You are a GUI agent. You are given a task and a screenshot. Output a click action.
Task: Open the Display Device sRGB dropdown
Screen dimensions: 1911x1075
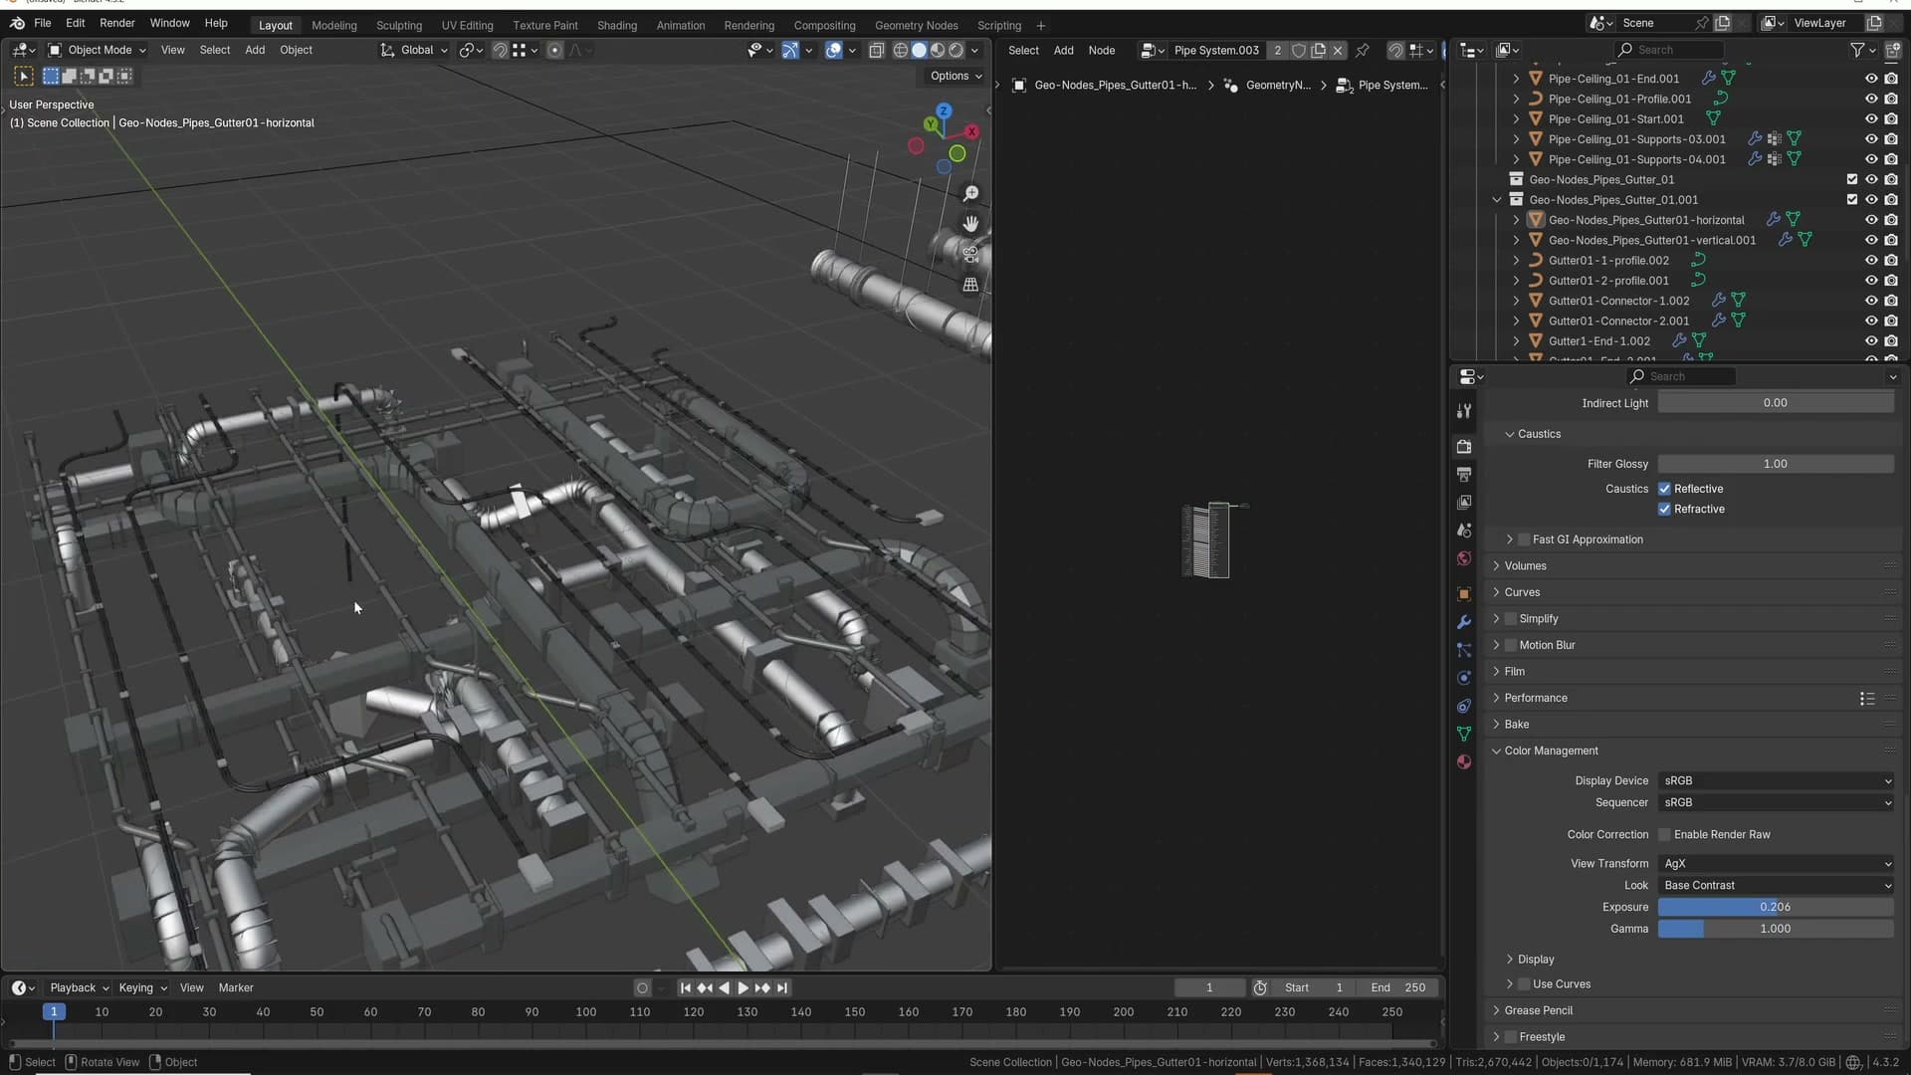(x=1776, y=781)
